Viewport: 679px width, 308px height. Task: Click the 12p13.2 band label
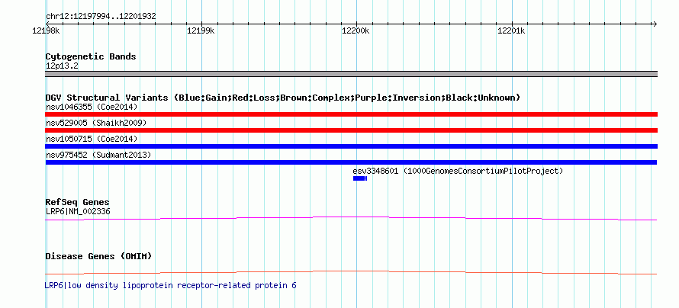(62, 66)
